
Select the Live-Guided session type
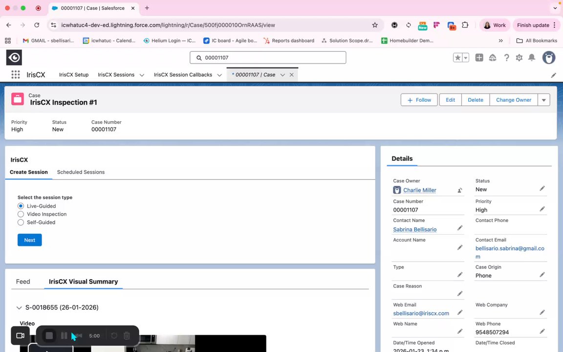[x=21, y=206]
